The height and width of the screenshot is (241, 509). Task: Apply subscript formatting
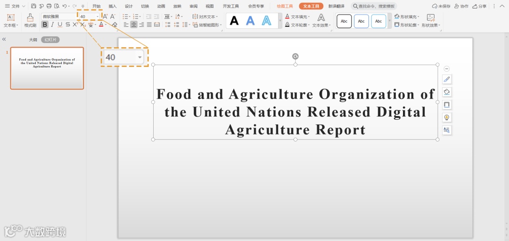[83, 25]
